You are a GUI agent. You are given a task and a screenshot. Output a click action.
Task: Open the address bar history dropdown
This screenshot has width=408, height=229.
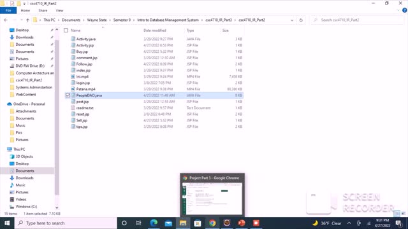point(292,20)
